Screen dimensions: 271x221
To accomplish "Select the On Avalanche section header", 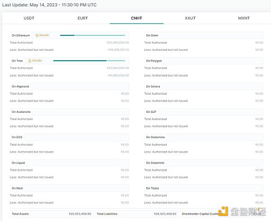I will pos(21,111).
